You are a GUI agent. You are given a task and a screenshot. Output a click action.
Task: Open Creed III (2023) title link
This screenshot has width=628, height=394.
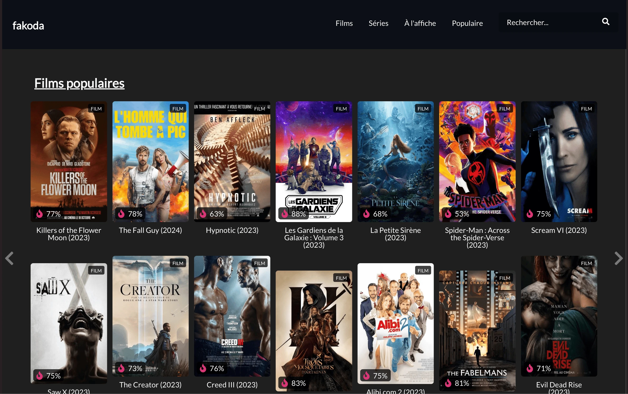[x=232, y=385]
